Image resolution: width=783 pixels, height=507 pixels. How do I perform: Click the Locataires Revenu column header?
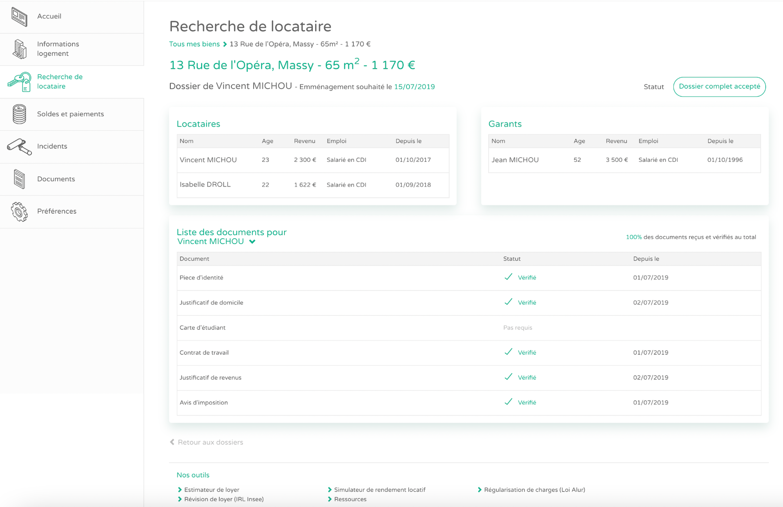click(304, 141)
